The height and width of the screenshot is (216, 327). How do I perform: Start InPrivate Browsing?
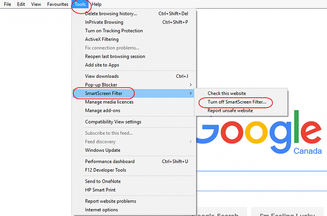pos(133,22)
